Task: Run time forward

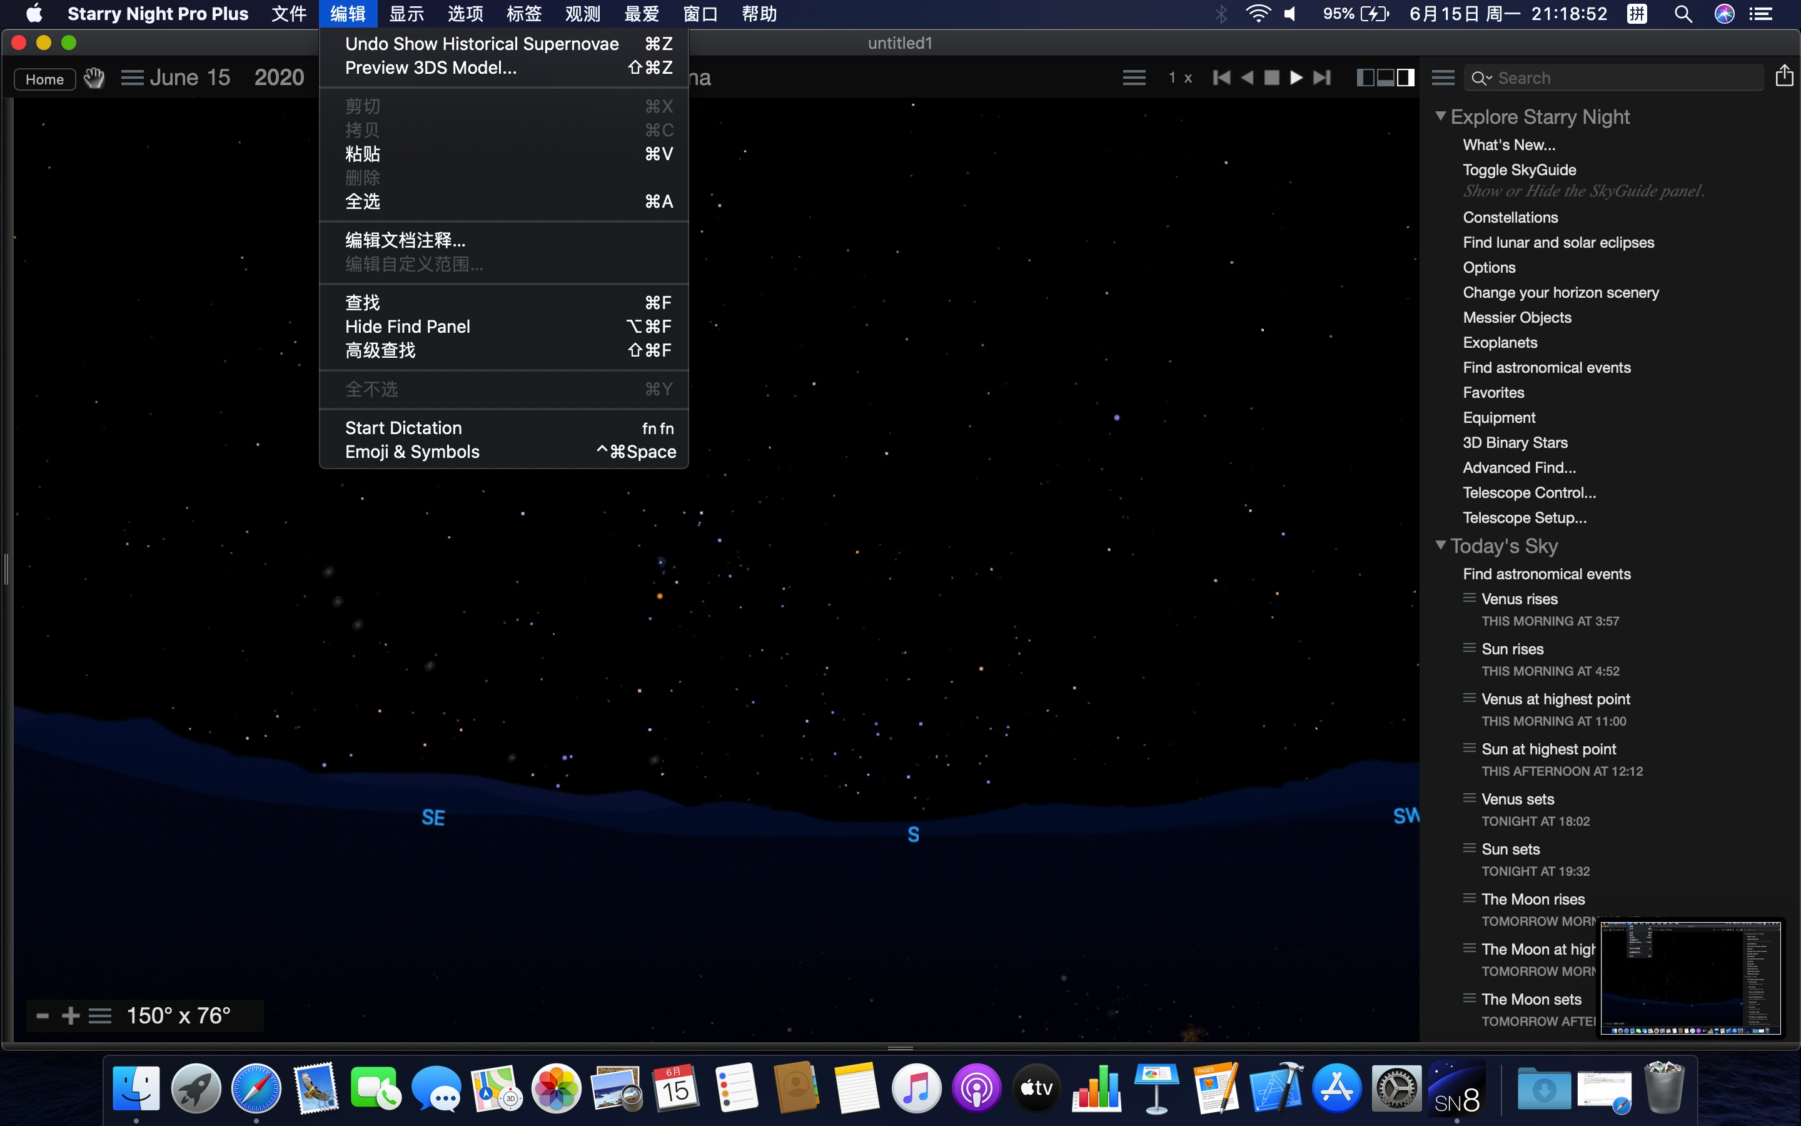Action: tap(1296, 78)
